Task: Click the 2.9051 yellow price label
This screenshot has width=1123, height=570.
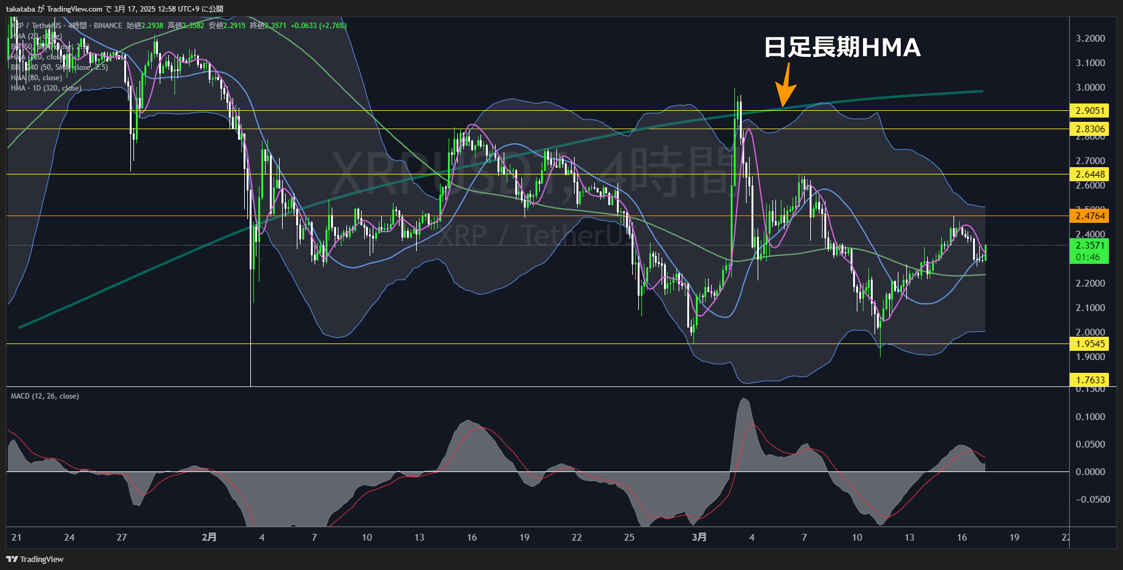Action: click(x=1090, y=111)
